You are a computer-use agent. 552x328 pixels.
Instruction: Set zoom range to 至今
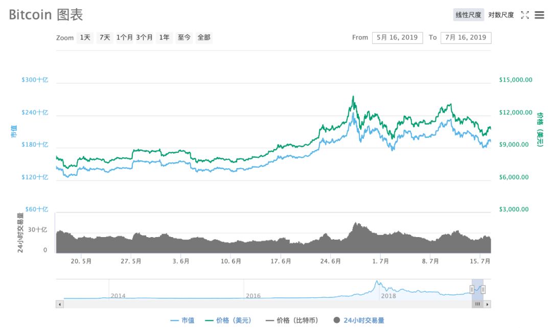click(184, 37)
